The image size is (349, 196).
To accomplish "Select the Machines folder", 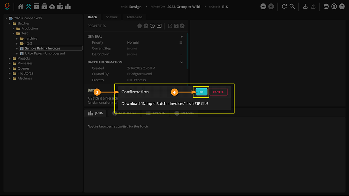I will click(x=25, y=78).
